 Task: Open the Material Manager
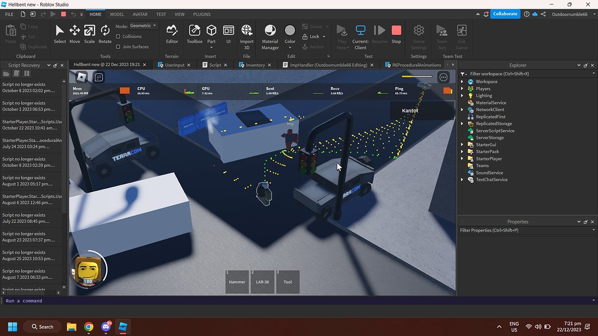(270, 33)
